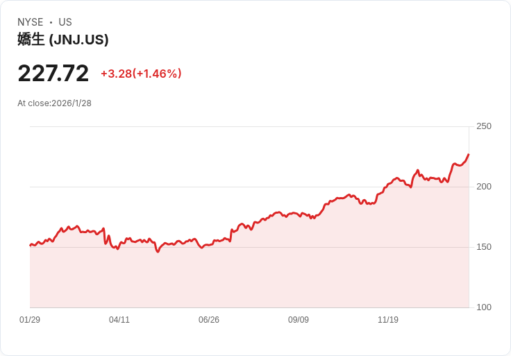Click the 06/26 date on x-axis
This screenshot has height=356, width=511.
click(209, 320)
